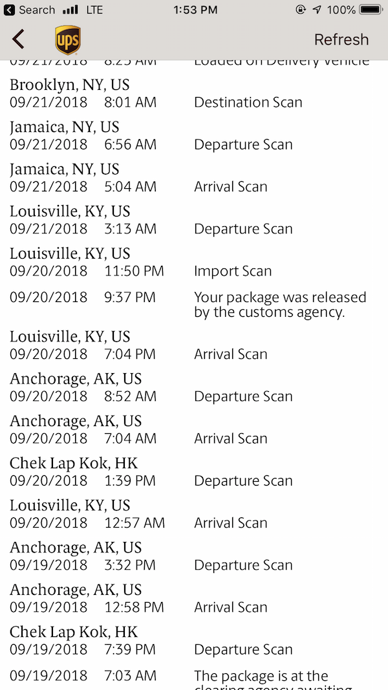Tap the back arrow chevron
Viewport: 388px width, 690px height.
coord(18,39)
